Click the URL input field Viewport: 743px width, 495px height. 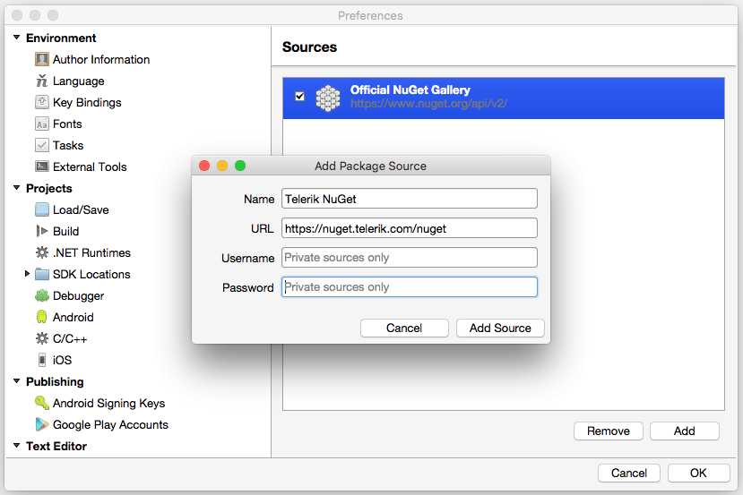click(x=410, y=228)
